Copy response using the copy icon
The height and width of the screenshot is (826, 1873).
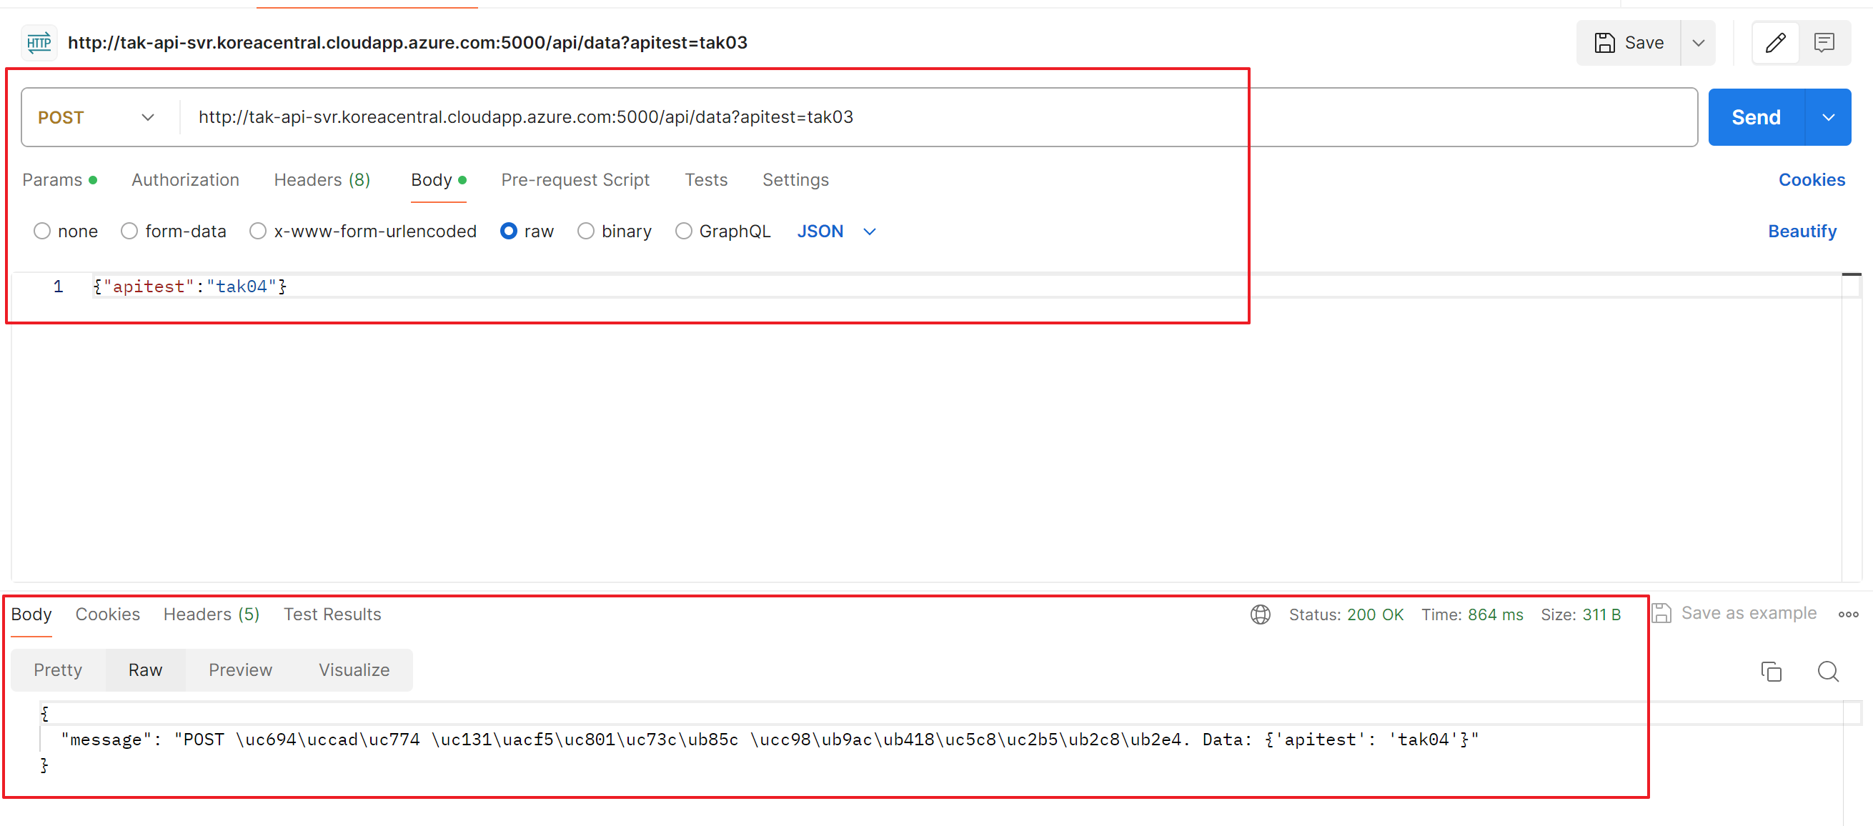(x=1771, y=671)
